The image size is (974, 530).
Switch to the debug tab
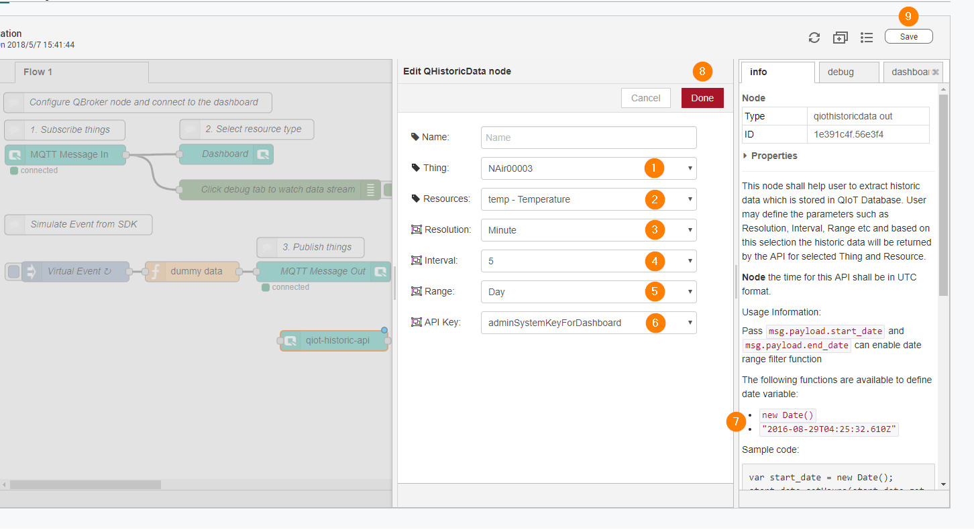[841, 72]
